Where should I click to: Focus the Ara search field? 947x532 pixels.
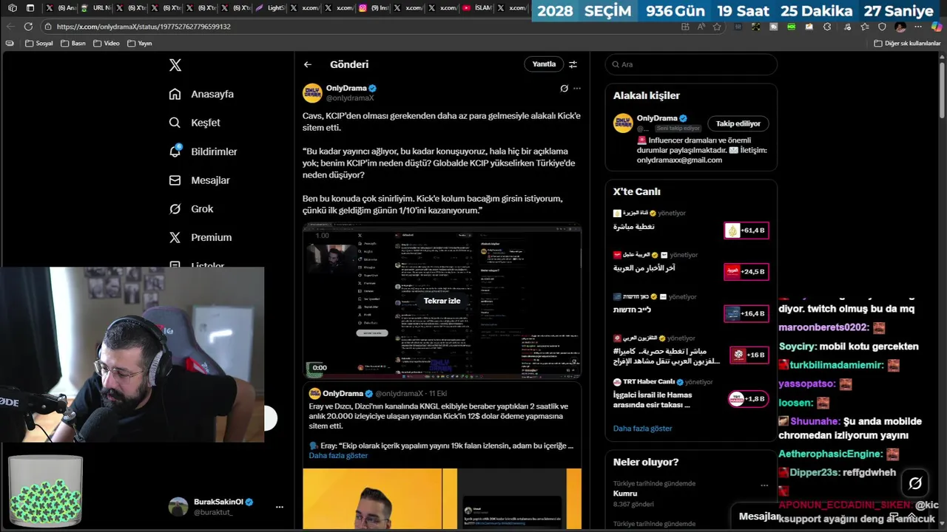pos(691,64)
